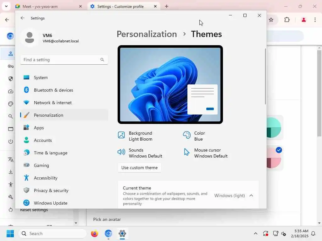
Task: Open Chrome profile avatar icon
Action: pyautogui.click(x=303, y=20)
